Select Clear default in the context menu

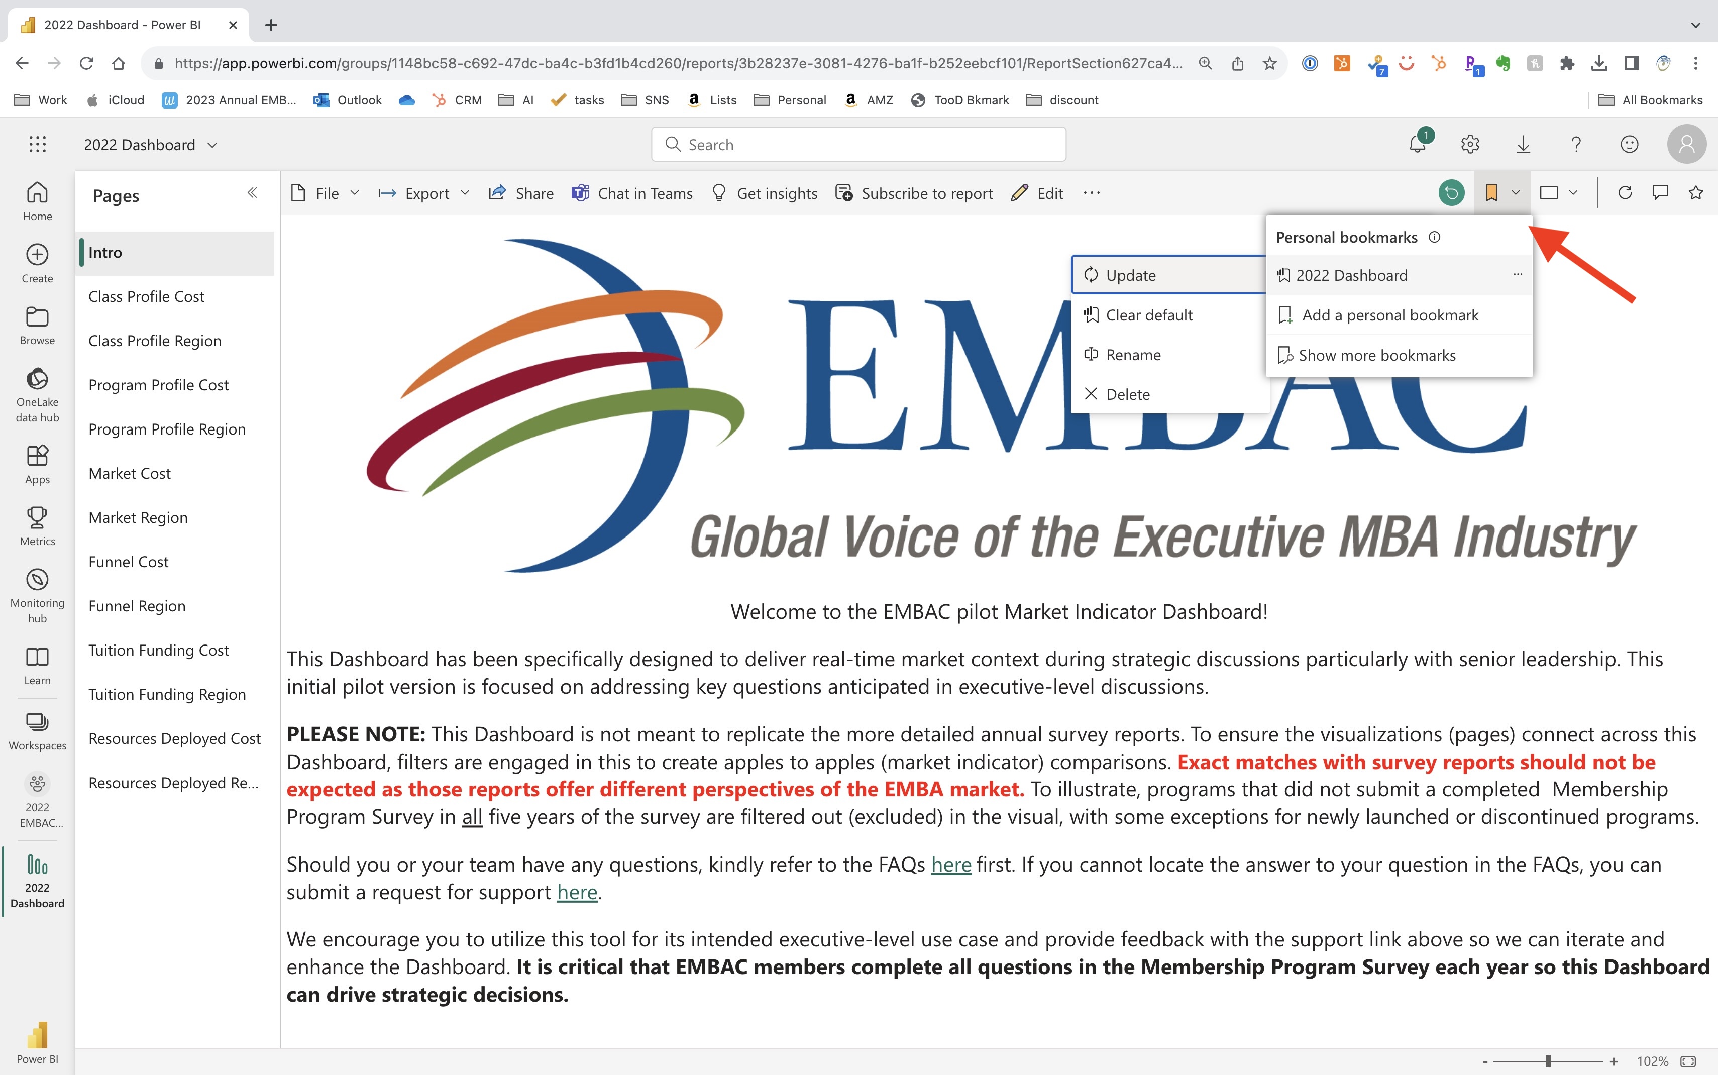coord(1169,315)
